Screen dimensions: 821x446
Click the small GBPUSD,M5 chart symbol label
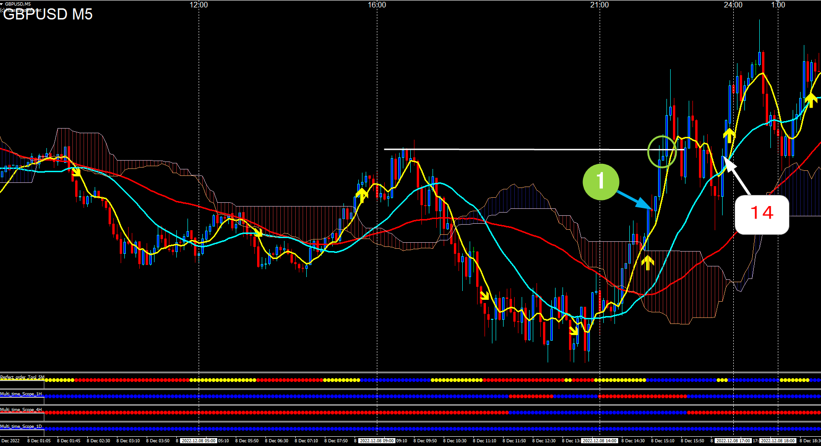pyautogui.click(x=18, y=4)
